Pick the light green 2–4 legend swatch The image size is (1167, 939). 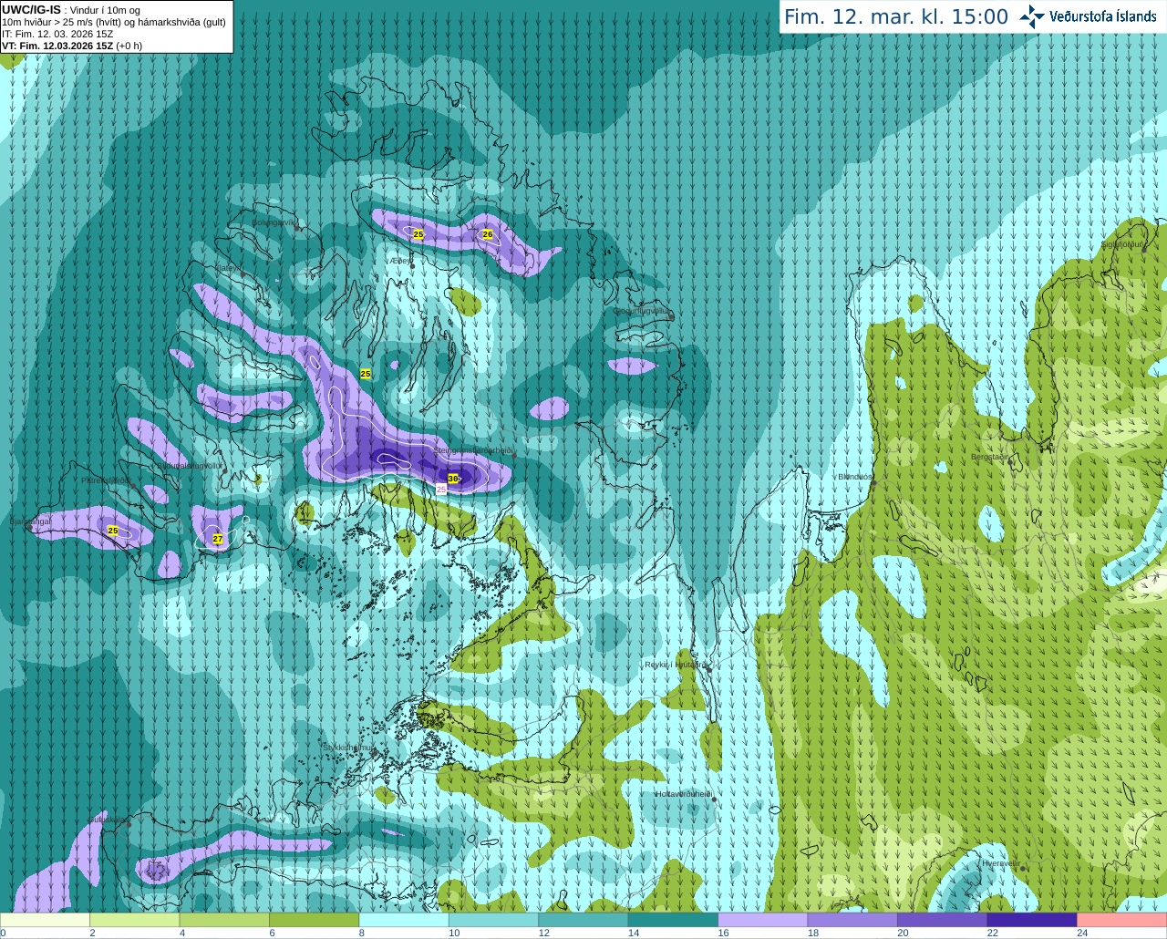pos(134,920)
